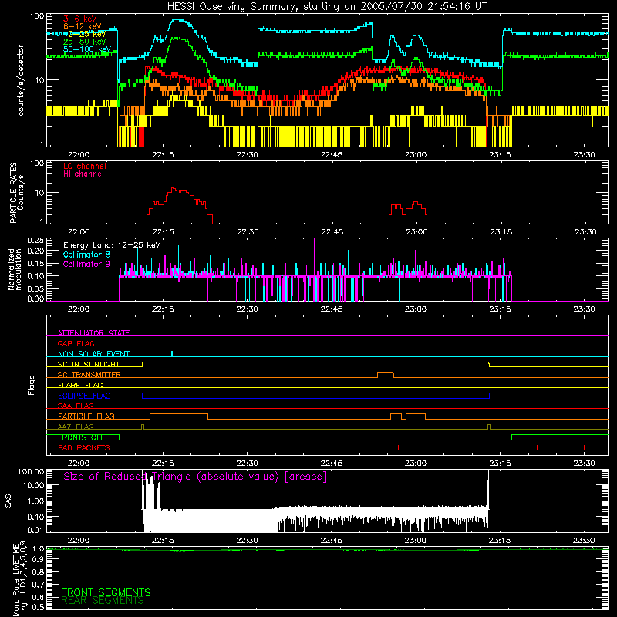Click the ECLIPSE FLAG label
617x617 pixels.
pos(84,396)
